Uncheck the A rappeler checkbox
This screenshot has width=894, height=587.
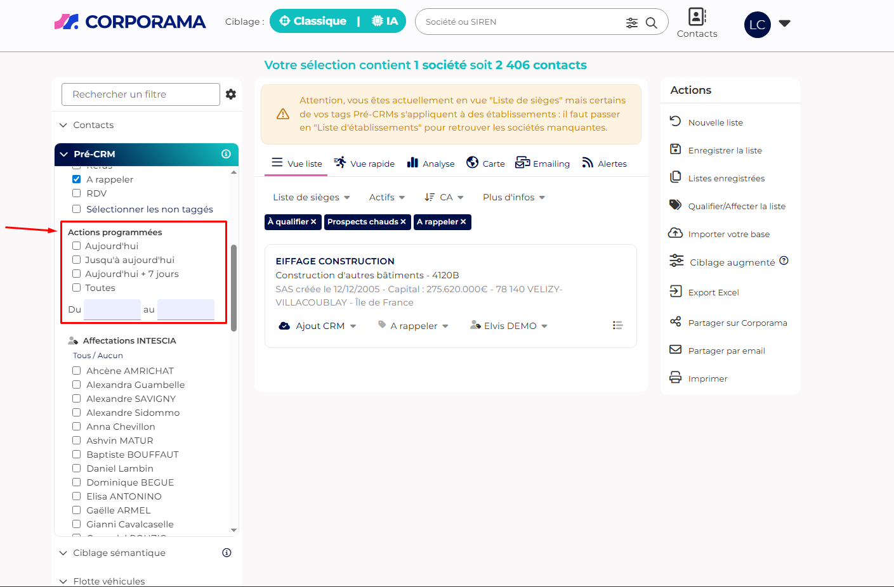tap(77, 179)
